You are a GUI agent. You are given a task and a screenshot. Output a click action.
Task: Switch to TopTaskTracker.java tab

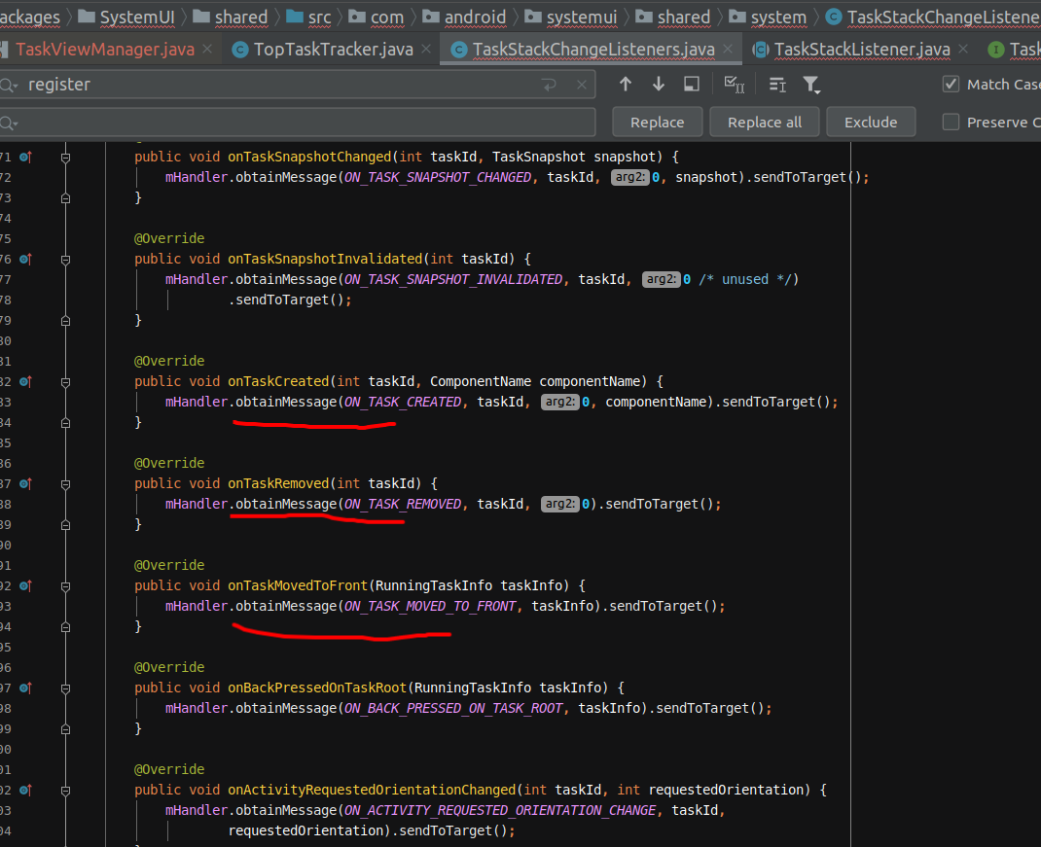click(333, 50)
